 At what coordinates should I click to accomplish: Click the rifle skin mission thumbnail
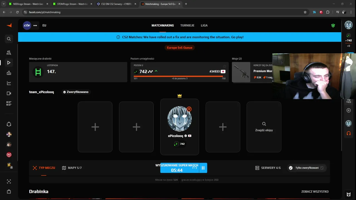(x=241, y=72)
